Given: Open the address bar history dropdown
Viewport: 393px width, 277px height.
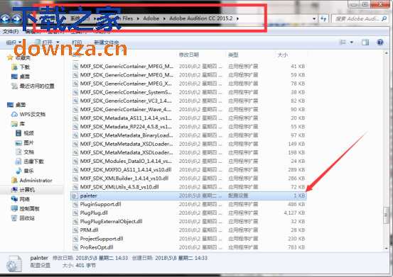Looking at the screenshot, I should pyautogui.click(x=314, y=18).
